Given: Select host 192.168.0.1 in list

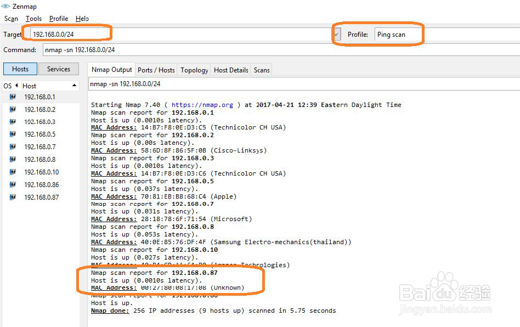Looking at the screenshot, I should (40, 97).
